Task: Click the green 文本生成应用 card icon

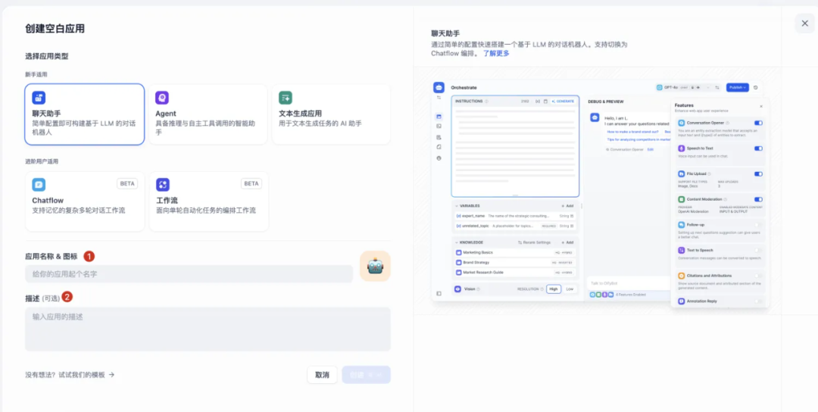Action: point(286,98)
